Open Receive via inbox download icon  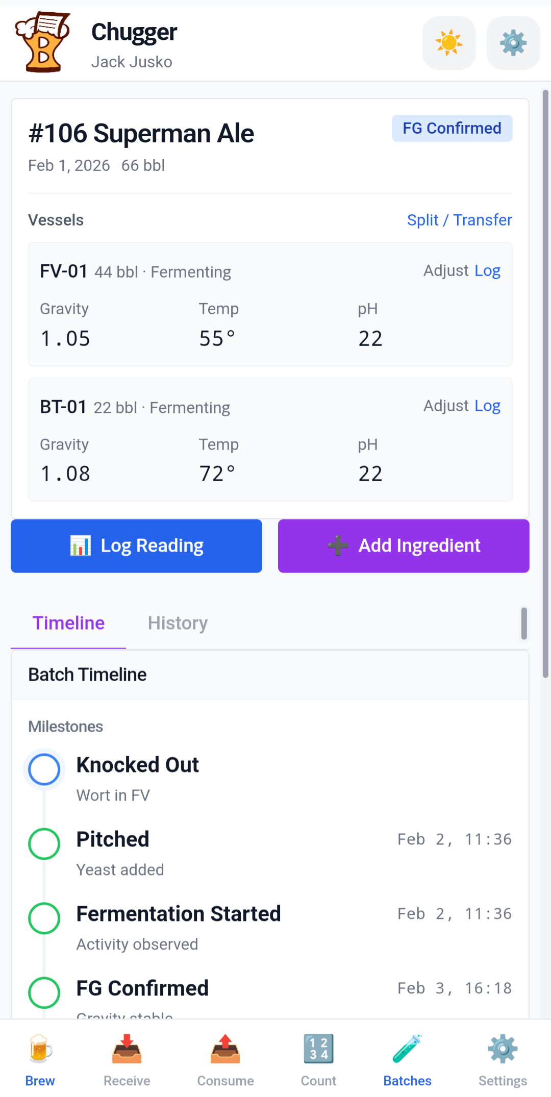coord(127,1047)
